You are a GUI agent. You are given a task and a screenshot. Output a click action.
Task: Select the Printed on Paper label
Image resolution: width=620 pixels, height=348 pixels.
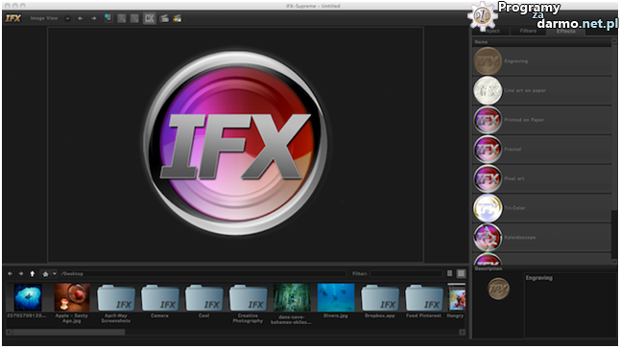(x=524, y=120)
